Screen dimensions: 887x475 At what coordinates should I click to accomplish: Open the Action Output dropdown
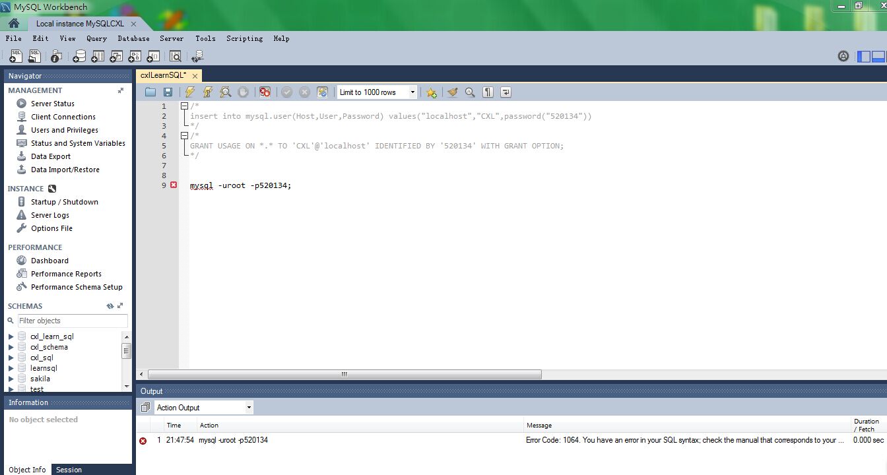coord(203,408)
